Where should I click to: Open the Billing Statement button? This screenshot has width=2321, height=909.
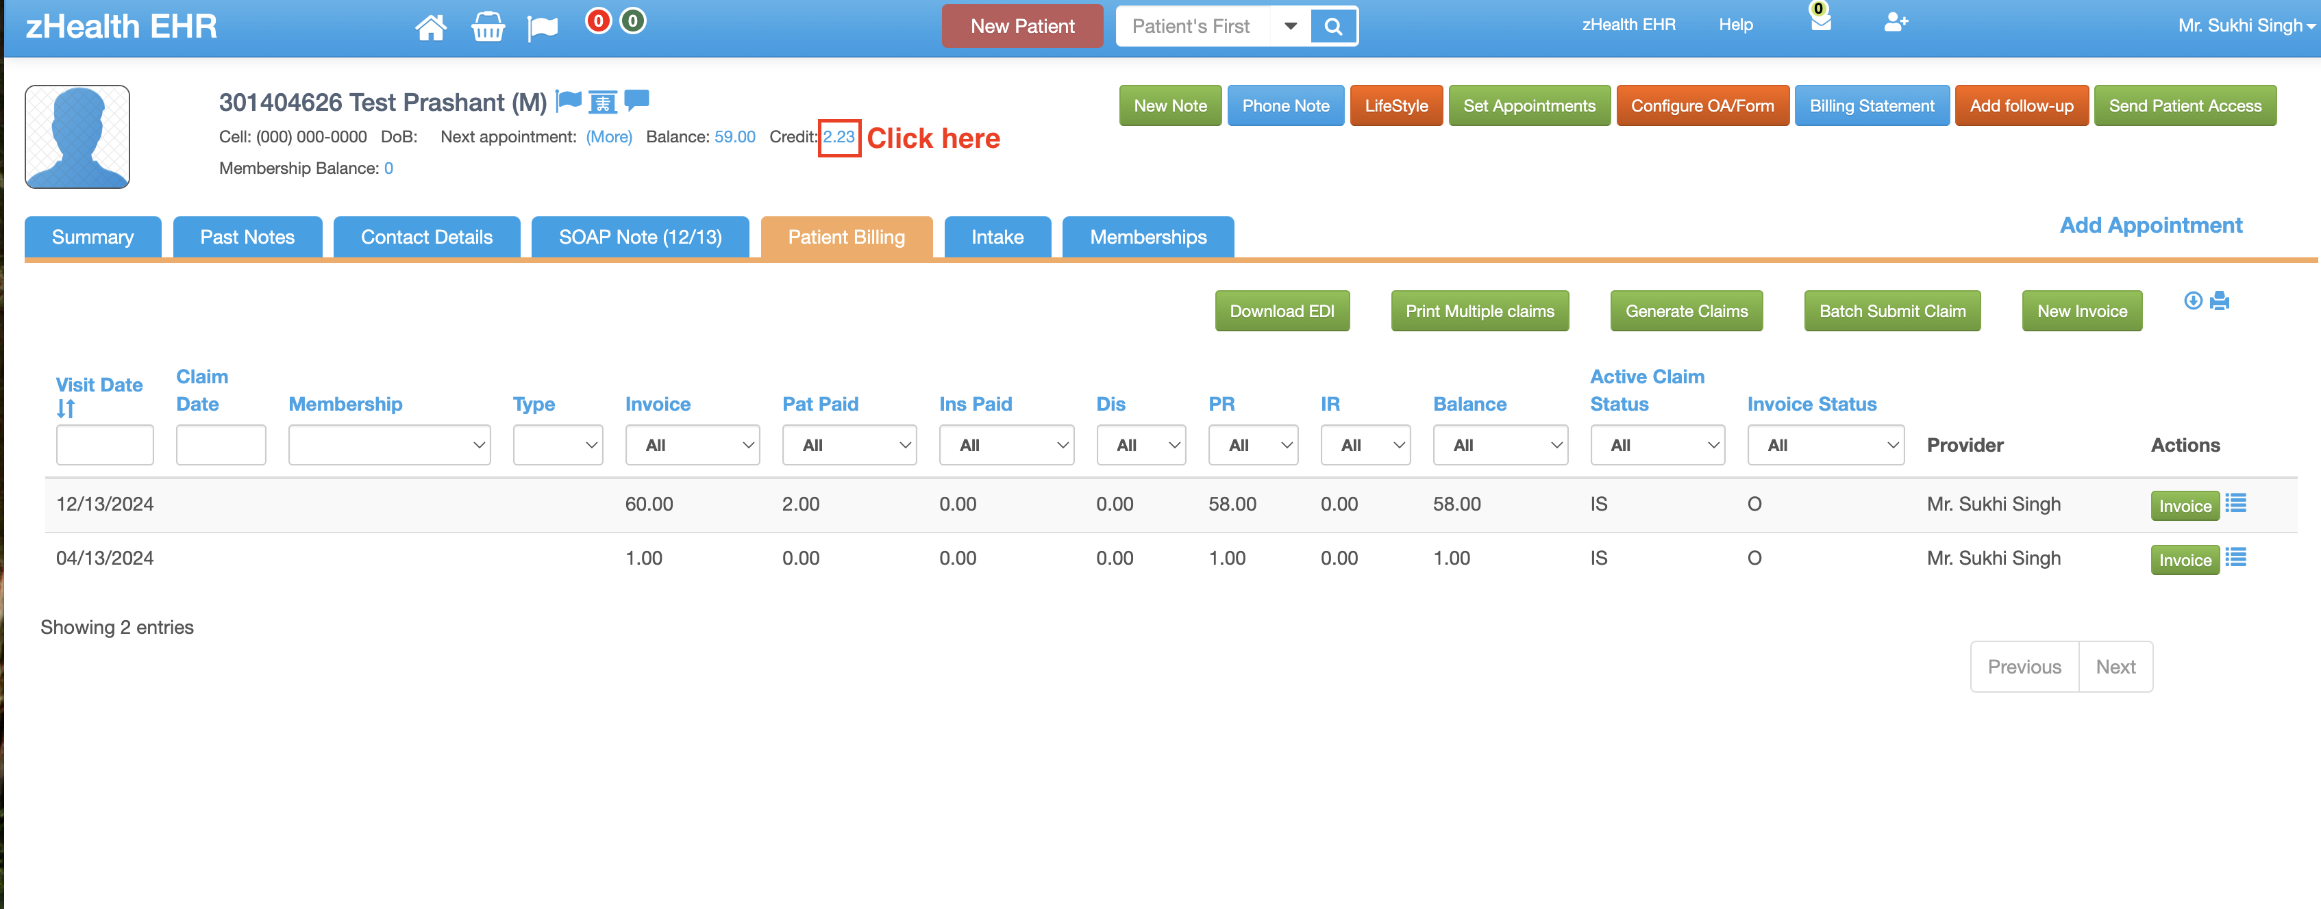1872,105
